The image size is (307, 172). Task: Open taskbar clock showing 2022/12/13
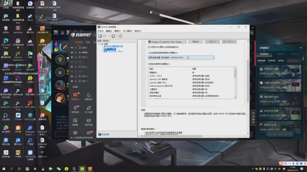click(x=292, y=169)
